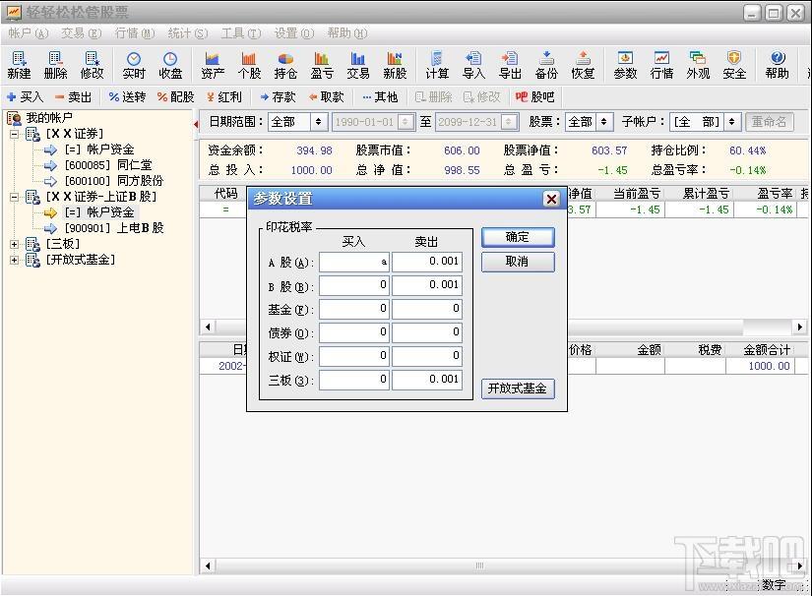Open the 外观 appearance icon
This screenshot has height=596, width=812.
point(698,65)
